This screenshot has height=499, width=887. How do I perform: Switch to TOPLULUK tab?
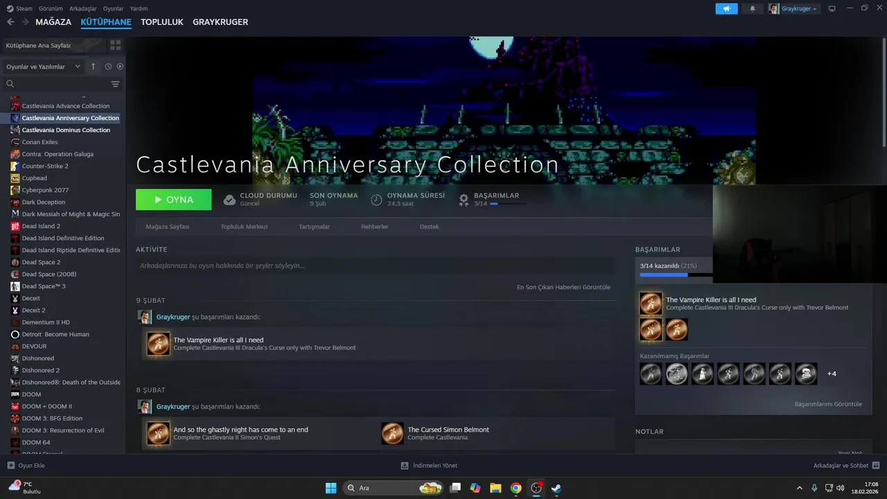(162, 22)
